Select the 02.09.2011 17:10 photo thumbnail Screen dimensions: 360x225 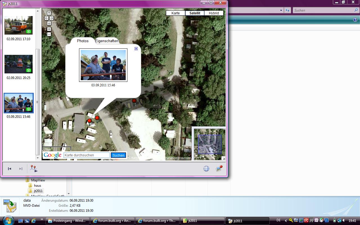pos(19,25)
